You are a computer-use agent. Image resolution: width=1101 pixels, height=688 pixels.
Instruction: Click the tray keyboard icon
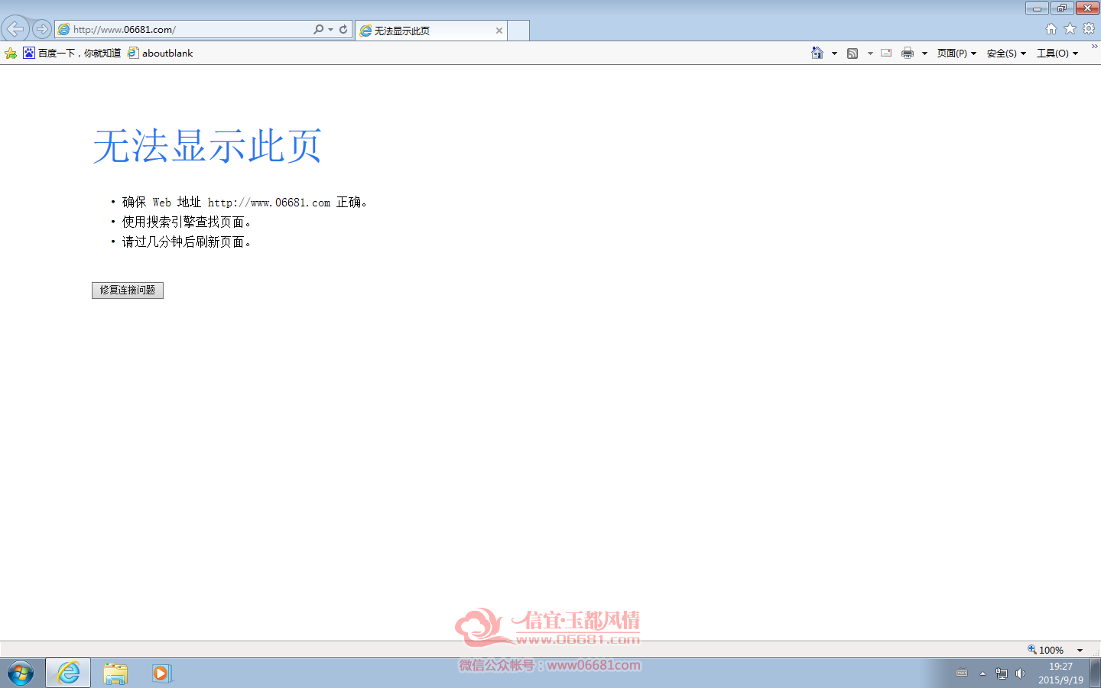pyautogui.click(x=962, y=673)
